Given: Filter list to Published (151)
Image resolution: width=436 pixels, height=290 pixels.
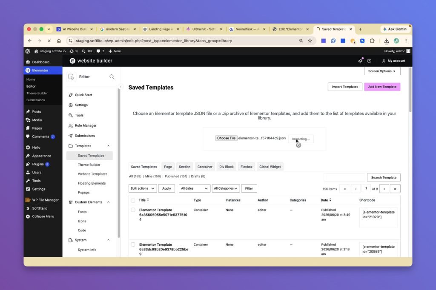Looking at the screenshot, I should click(176, 176).
